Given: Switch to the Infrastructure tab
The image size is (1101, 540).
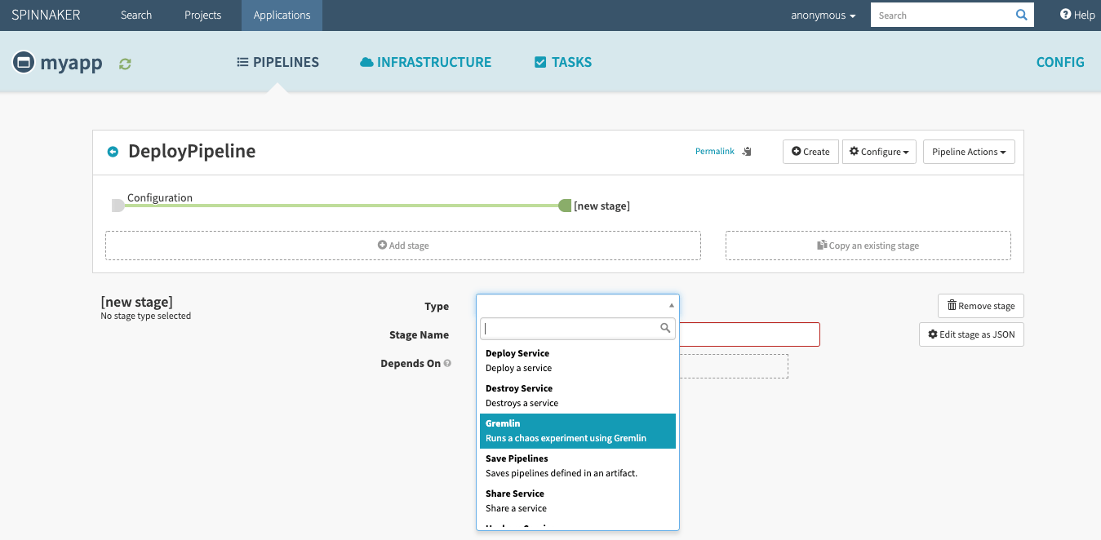Looking at the screenshot, I should point(425,62).
